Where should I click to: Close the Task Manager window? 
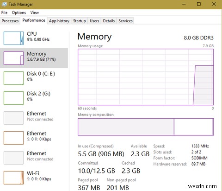[x=214, y=4]
